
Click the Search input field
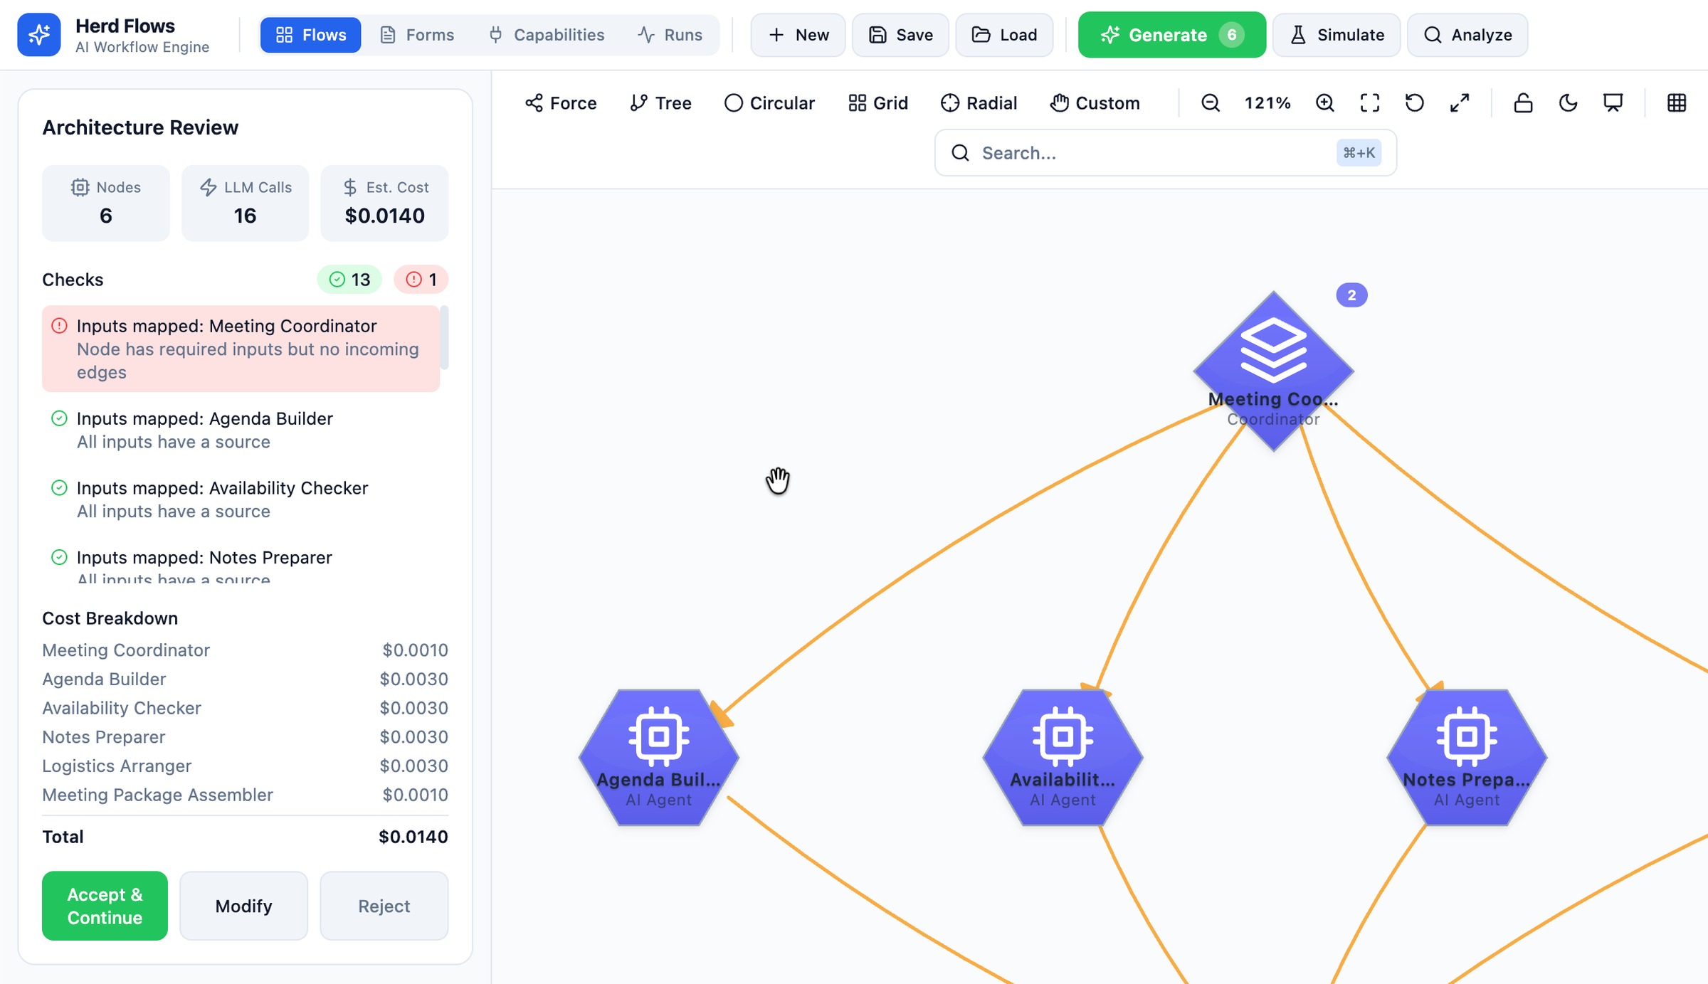pyautogui.click(x=1165, y=153)
